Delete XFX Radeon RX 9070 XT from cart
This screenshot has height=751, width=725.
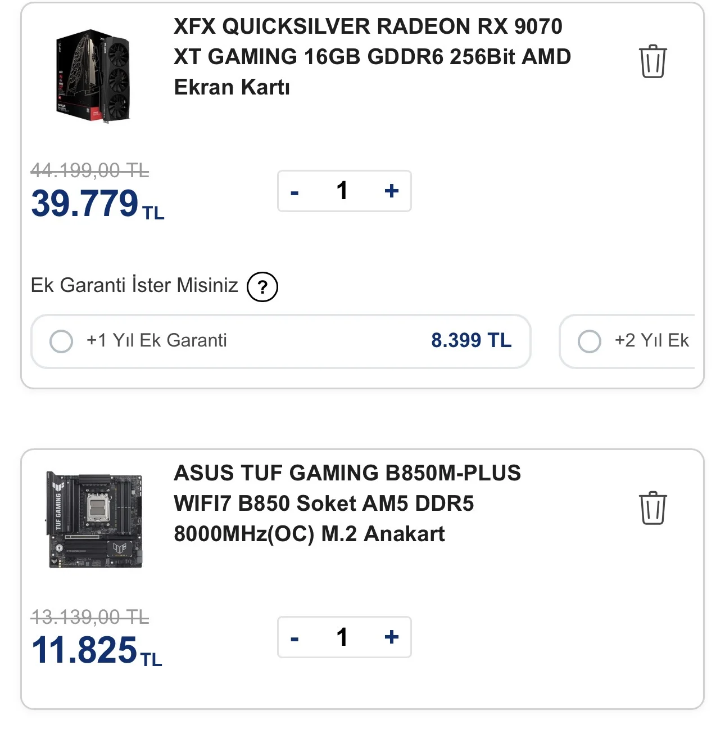652,61
